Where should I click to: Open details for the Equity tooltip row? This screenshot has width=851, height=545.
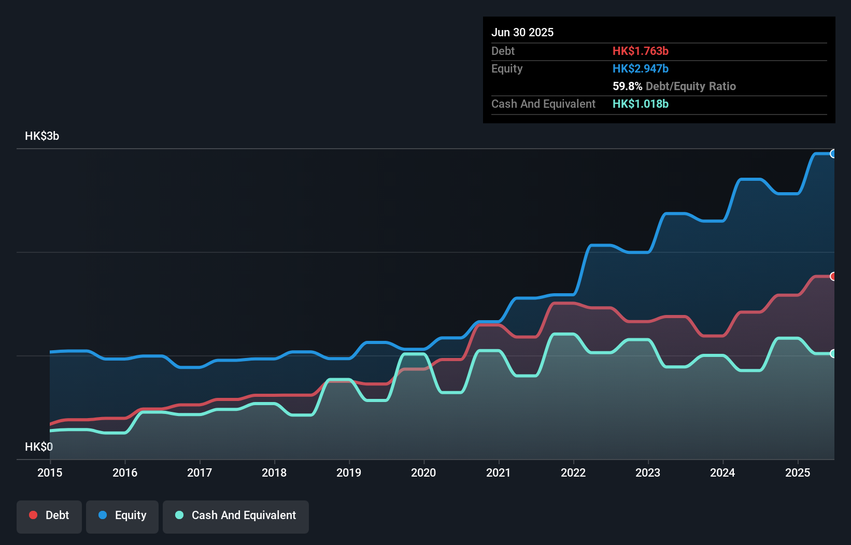[507, 68]
